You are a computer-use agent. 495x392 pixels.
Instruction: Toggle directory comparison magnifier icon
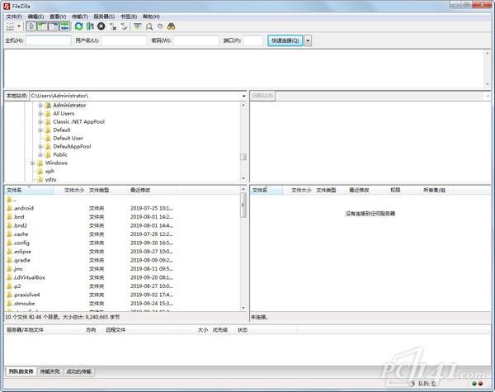(149, 26)
